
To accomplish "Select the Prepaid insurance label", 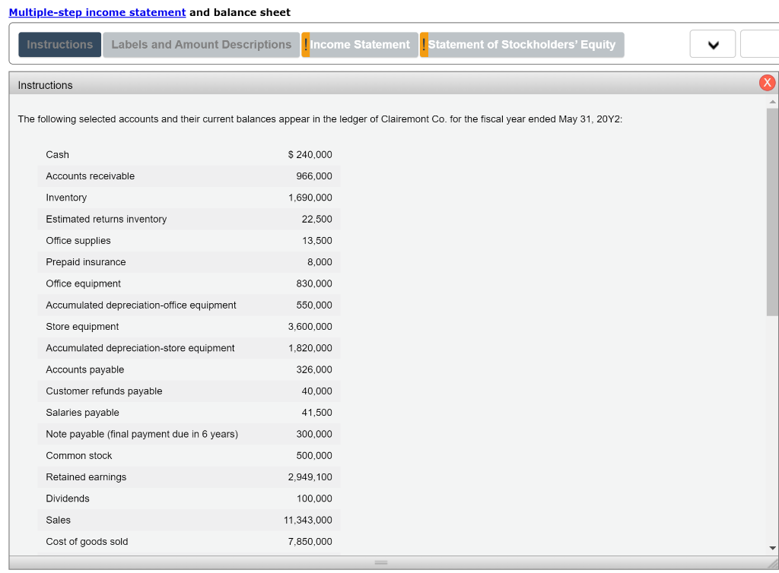I will coord(85,262).
